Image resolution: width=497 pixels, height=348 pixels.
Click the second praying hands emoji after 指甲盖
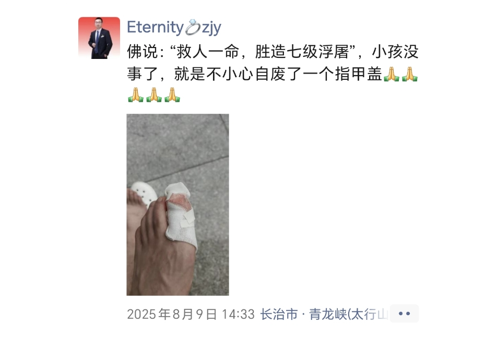(410, 74)
